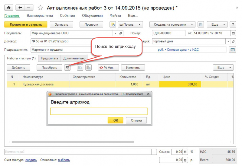Click the paste rows icon in table toolbar
This screenshot has width=242, height=166.
88,68
